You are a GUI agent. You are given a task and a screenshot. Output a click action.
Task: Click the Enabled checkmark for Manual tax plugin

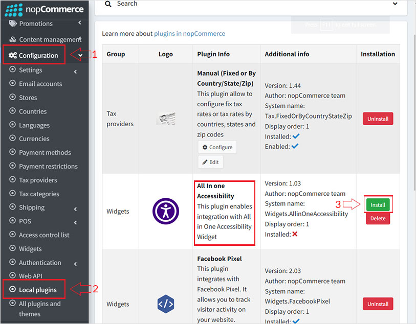coord(295,146)
